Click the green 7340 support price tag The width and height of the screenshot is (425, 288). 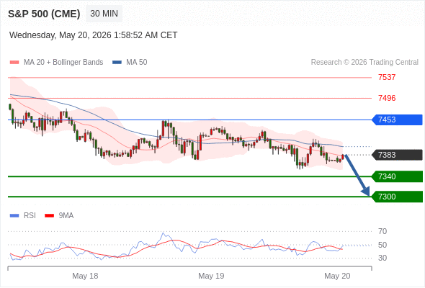pyautogui.click(x=397, y=176)
